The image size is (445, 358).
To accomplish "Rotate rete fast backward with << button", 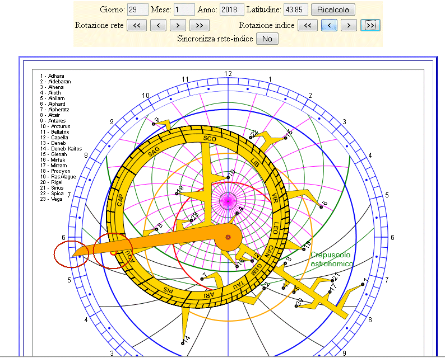I will tap(137, 25).
